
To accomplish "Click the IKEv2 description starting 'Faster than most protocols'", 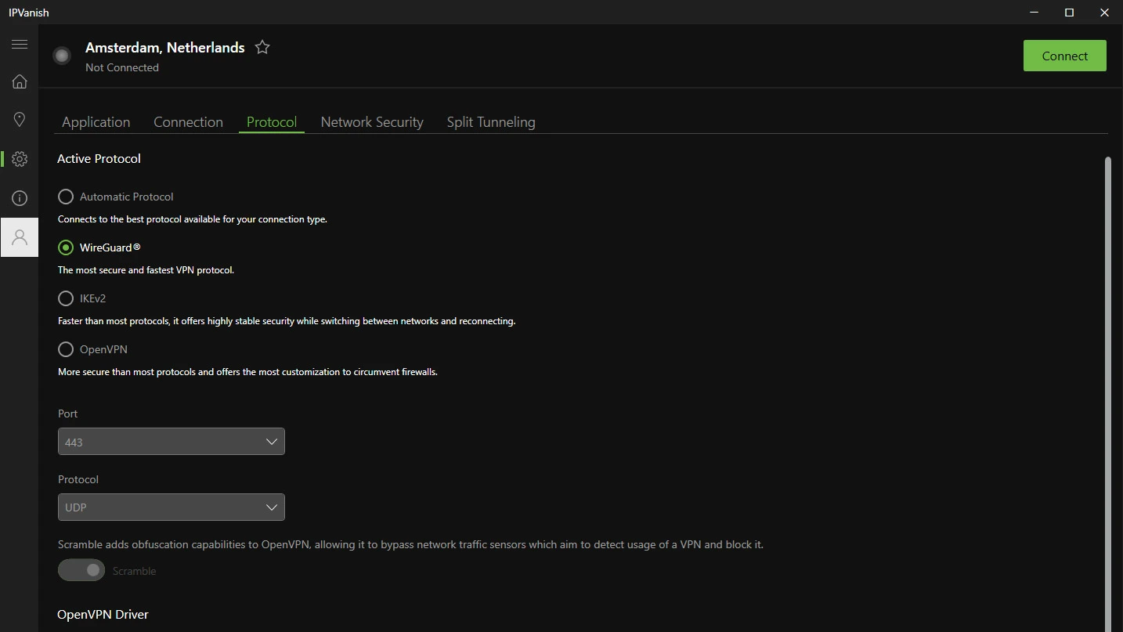I will point(287,321).
